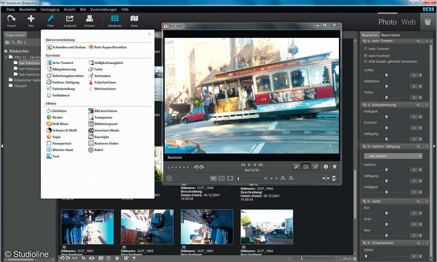Open the Bearbeiten menu

tap(28, 9)
